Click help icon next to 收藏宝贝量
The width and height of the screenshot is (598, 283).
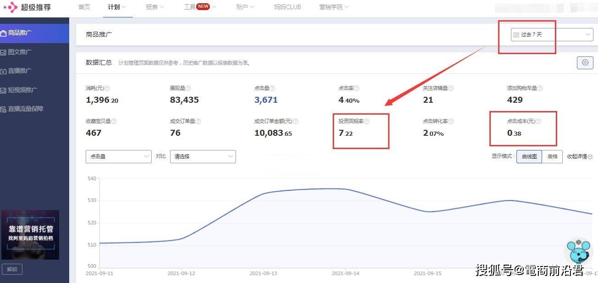tap(114, 122)
